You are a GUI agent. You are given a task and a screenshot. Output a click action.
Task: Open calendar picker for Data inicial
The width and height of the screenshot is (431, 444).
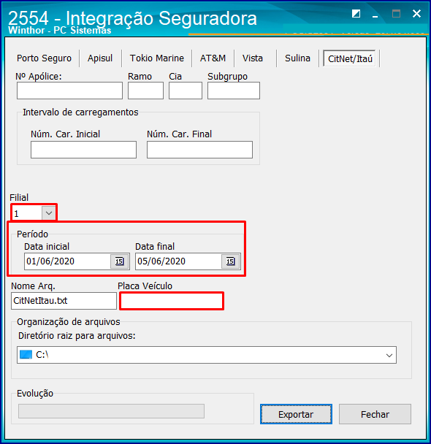(119, 261)
